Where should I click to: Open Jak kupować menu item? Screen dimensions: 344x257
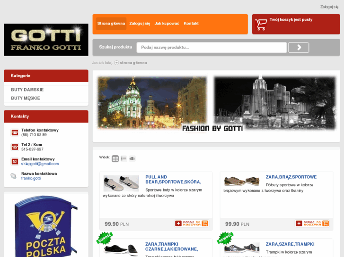pyautogui.click(x=167, y=24)
